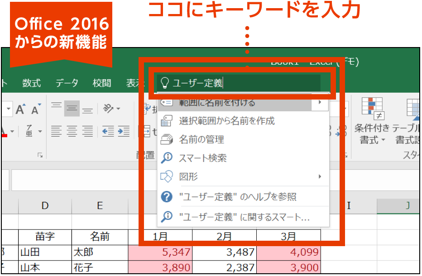Select cell containing 2,387
Image resolution: width=422 pixels, height=276 pixels.
click(225, 267)
